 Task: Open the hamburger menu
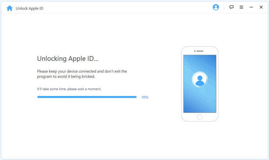pyautogui.click(x=241, y=7)
